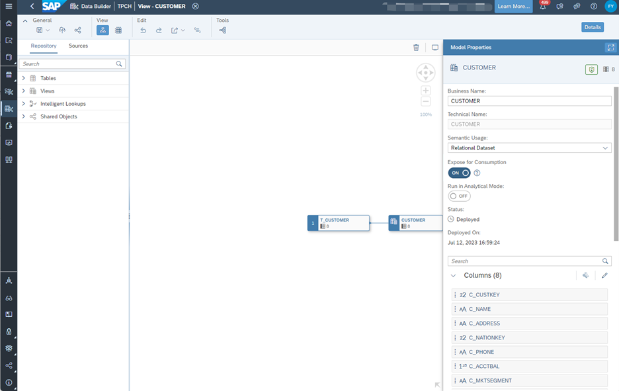Switch to the Sources tab
Viewport: 619px width, 391px height.
pos(78,46)
